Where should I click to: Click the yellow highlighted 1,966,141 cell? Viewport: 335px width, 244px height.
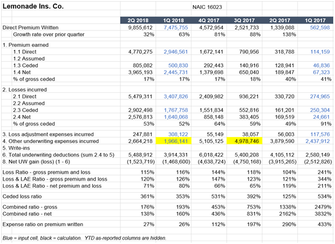click(x=173, y=141)
